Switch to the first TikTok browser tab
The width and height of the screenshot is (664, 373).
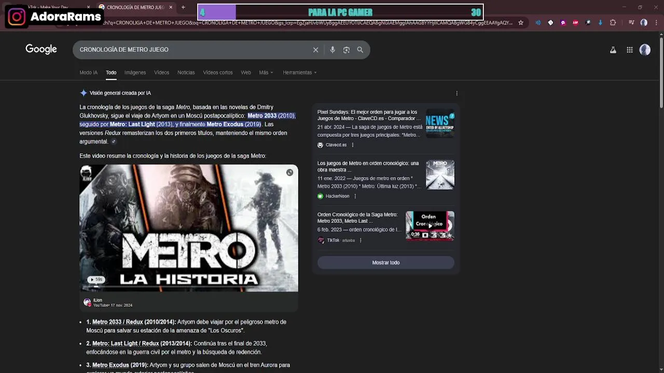click(x=52, y=7)
